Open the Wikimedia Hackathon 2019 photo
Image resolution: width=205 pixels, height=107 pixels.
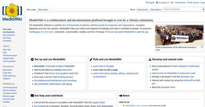pos(179,35)
